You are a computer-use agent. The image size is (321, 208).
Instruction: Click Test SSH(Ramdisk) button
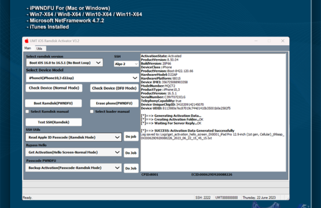54,122
